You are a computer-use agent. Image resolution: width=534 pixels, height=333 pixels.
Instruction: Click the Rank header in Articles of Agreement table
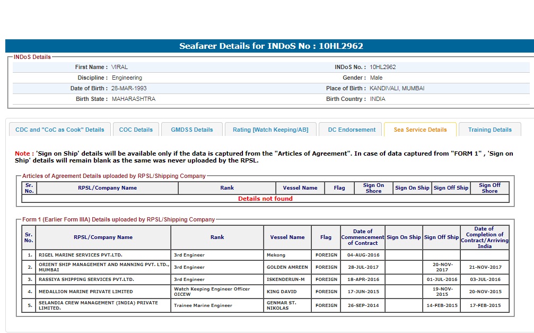(227, 188)
